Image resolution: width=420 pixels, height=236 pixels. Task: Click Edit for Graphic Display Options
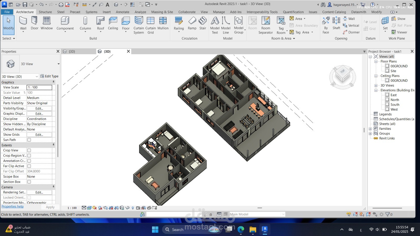[x=39, y=114]
